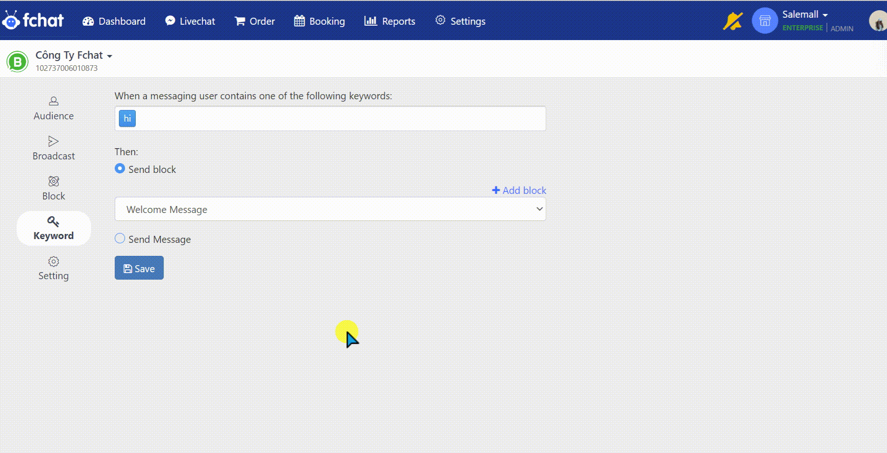Viewport: 887px width, 453px height.
Task: Click the ADMIN role label
Action: (842, 28)
